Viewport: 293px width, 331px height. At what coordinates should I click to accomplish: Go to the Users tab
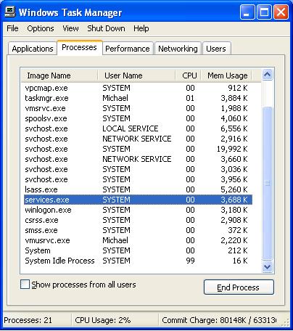[216, 49]
